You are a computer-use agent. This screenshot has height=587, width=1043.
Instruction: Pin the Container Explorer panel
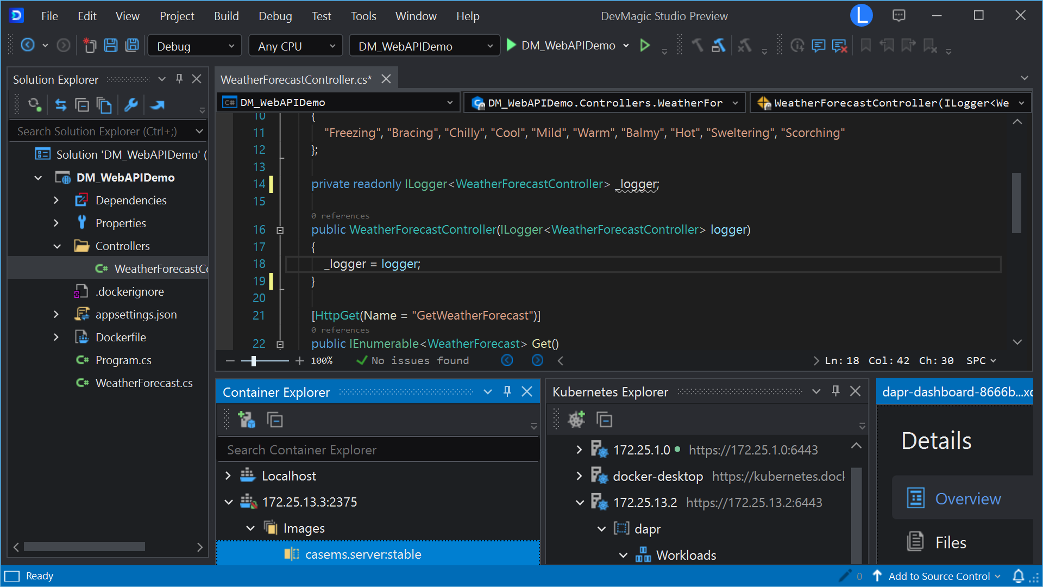click(x=507, y=391)
